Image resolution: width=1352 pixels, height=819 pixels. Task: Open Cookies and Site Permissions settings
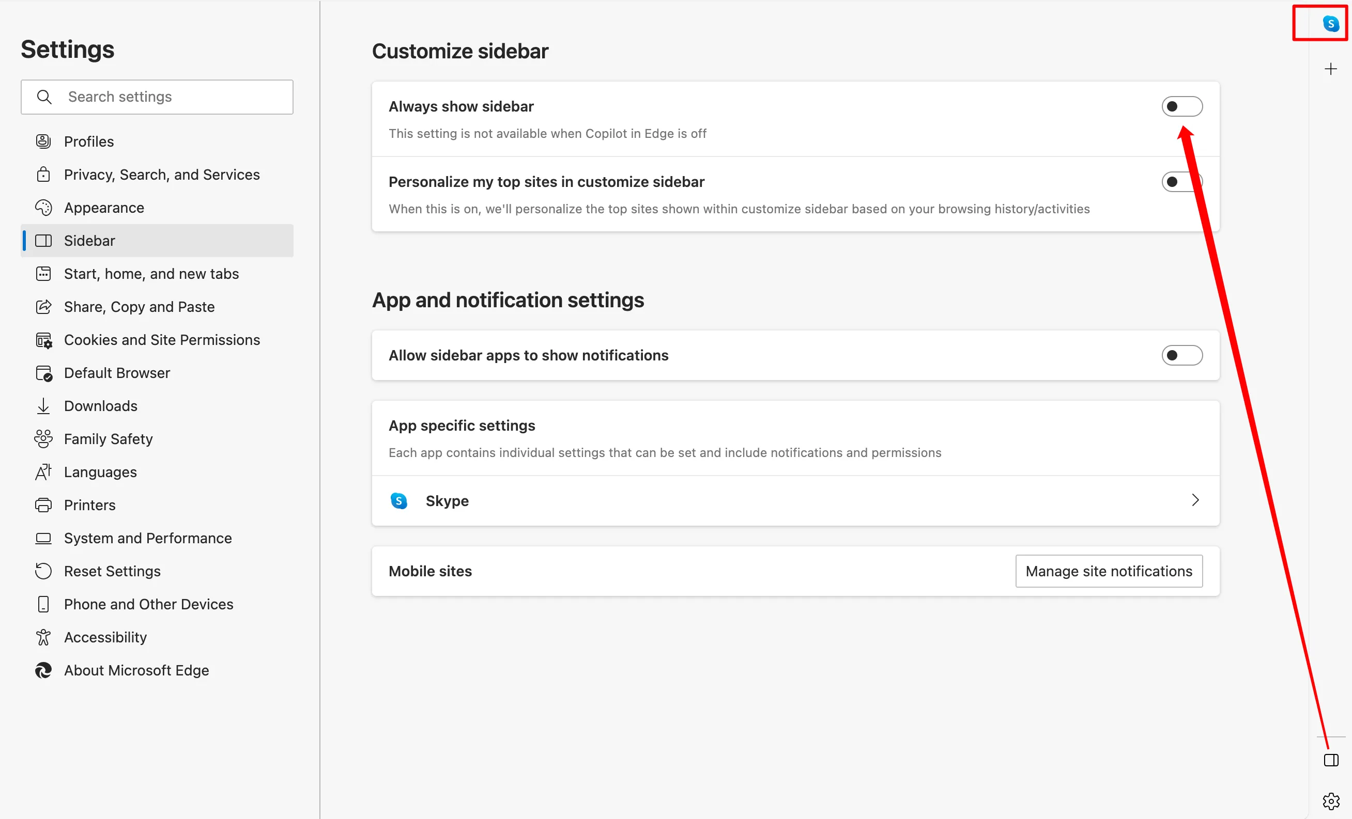[x=162, y=339]
